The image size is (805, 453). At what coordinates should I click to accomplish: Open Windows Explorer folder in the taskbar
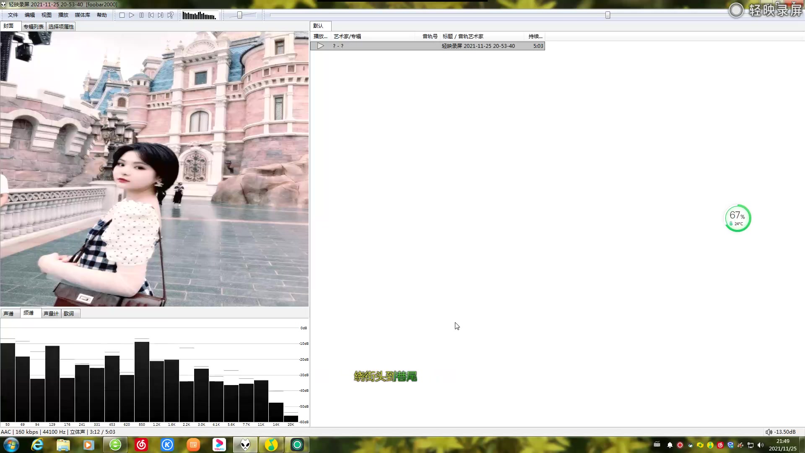(x=63, y=445)
